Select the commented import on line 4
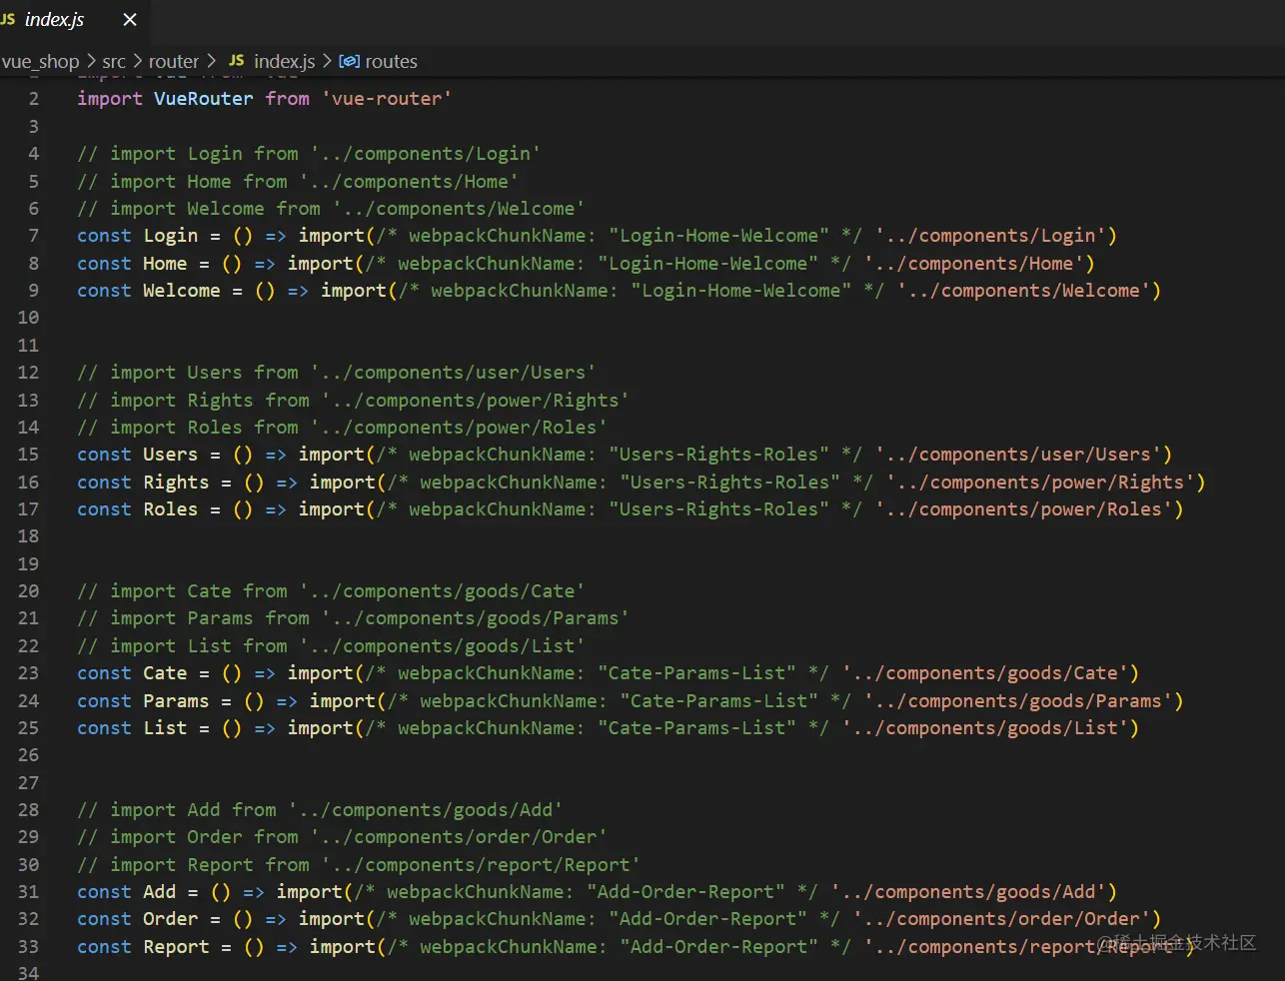Screen dimensions: 1285x981 (308, 153)
